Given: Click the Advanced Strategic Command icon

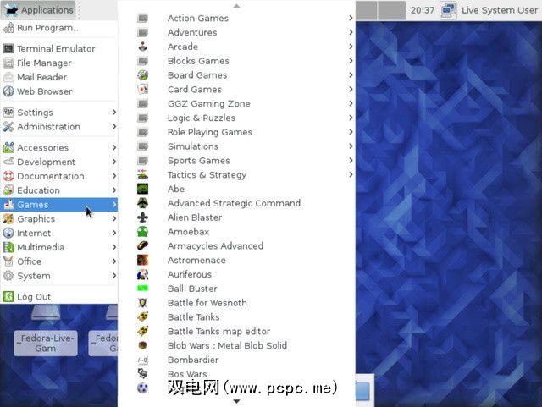Looking at the screenshot, I should (x=143, y=203).
